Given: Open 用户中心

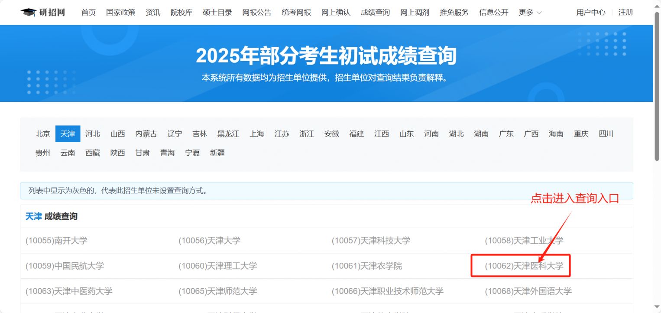Looking at the screenshot, I should [x=591, y=13].
